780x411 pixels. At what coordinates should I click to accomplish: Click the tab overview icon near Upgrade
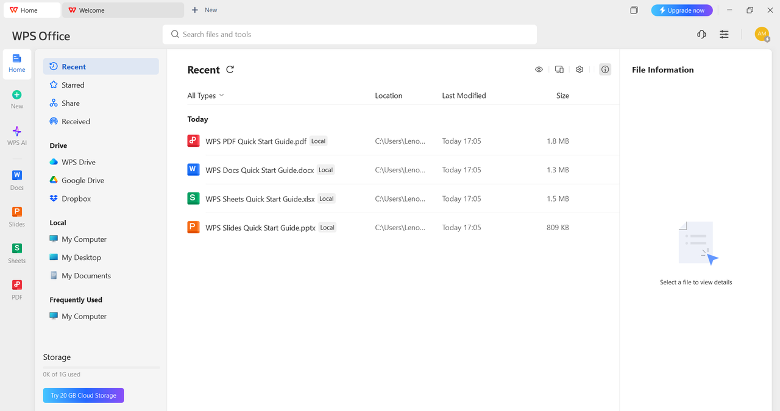(x=634, y=10)
